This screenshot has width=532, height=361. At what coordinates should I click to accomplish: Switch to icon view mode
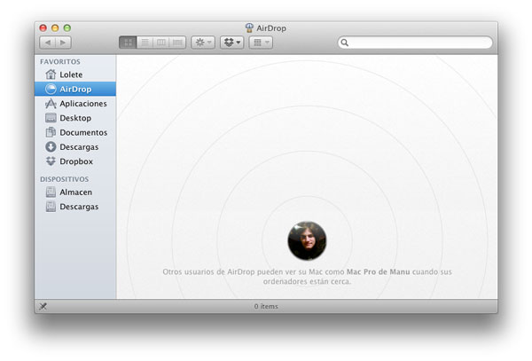(x=128, y=43)
